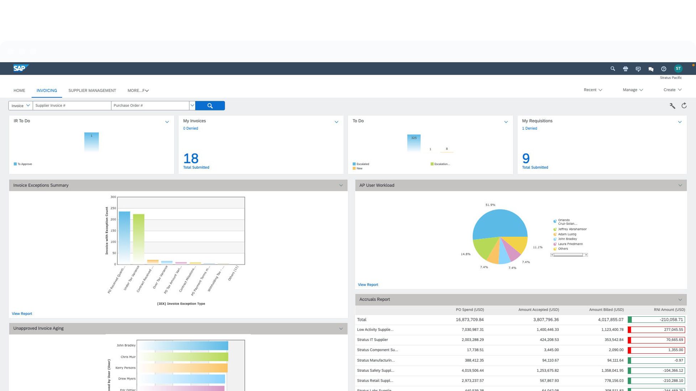Click View Report link under pie chart
The height and width of the screenshot is (391, 696).
click(368, 285)
